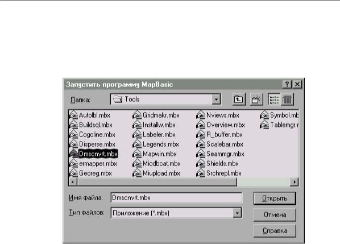This screenshot has height=244, width=340.
Task: Select Symbol file icon in last column
Action: [264, 115]
